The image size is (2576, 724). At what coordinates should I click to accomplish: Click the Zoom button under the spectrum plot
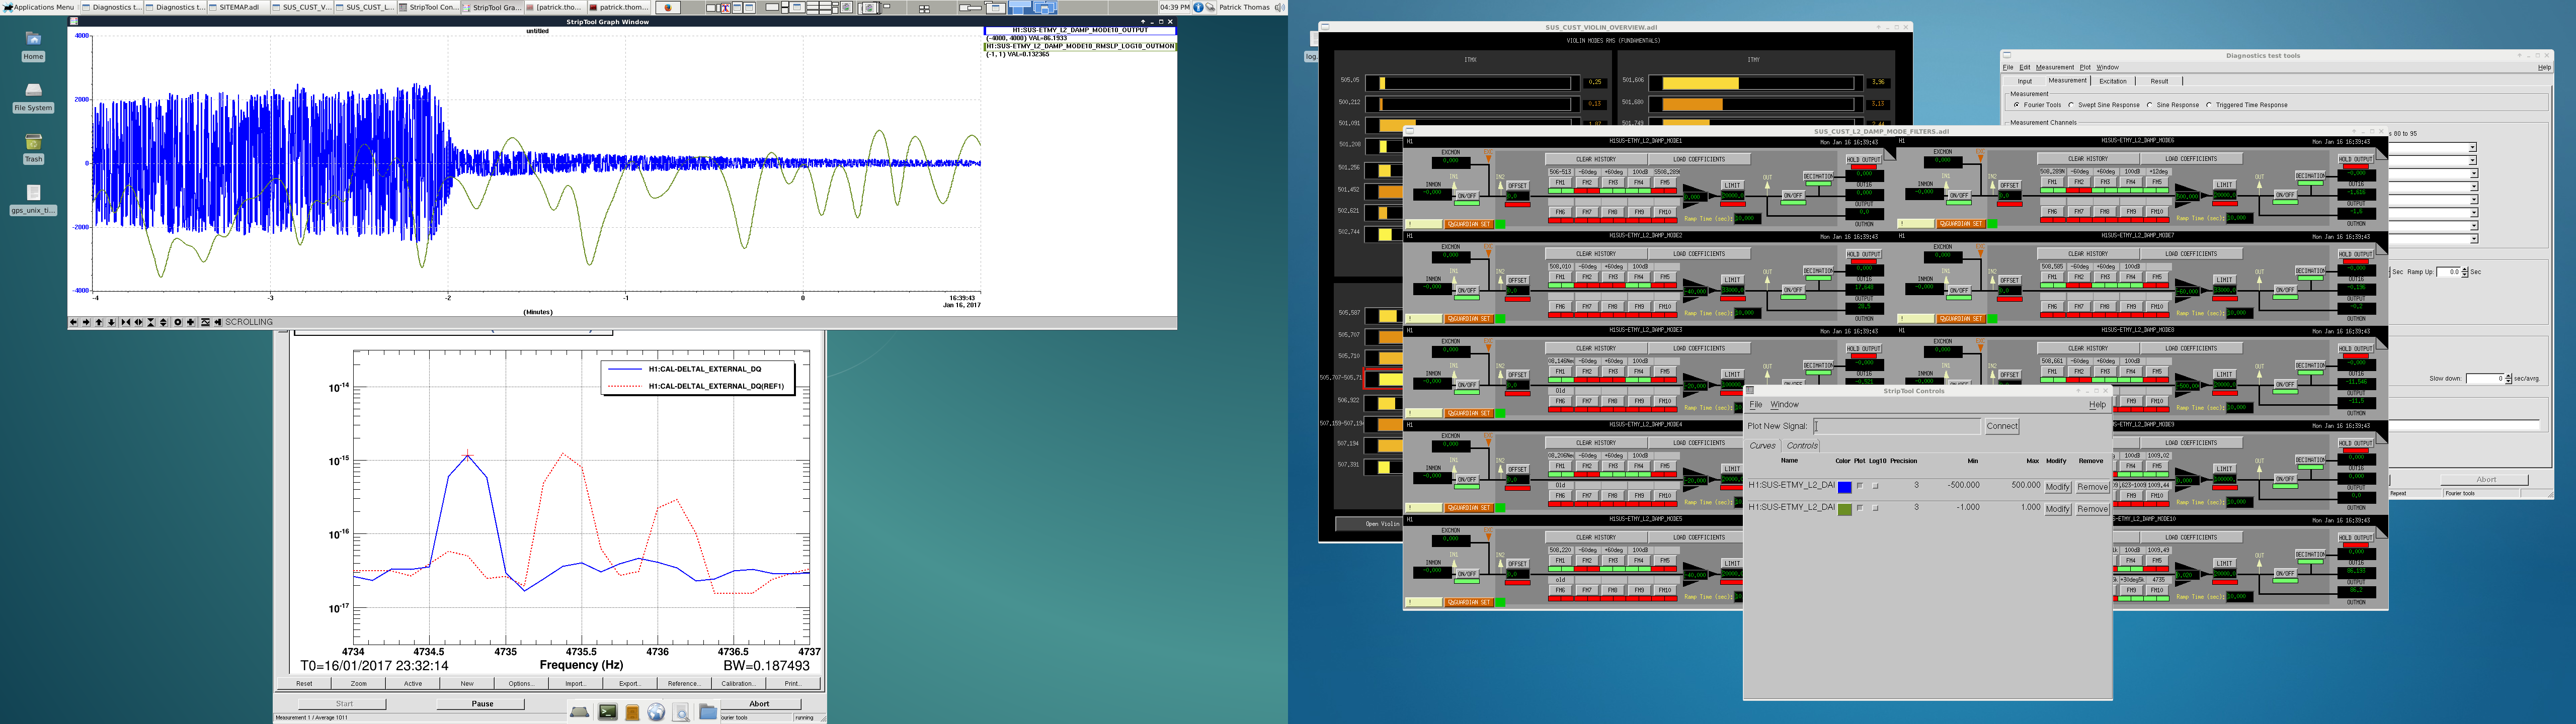pyautogui.click(x=358, y=684)
